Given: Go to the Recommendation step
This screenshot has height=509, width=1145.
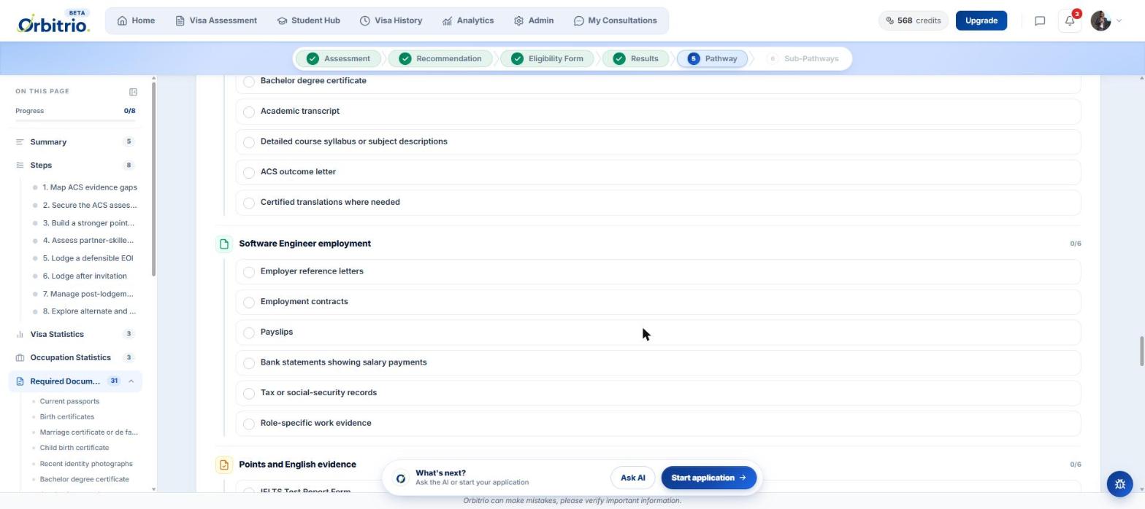Looking at the screenshot, I should click(x=440, y=59).
